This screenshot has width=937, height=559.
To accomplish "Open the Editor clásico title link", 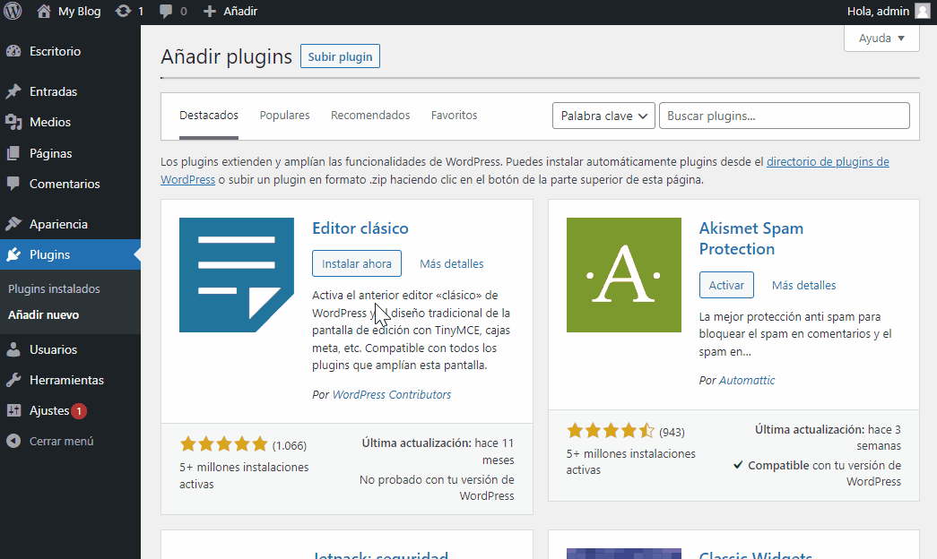I will tap(360, 228).
